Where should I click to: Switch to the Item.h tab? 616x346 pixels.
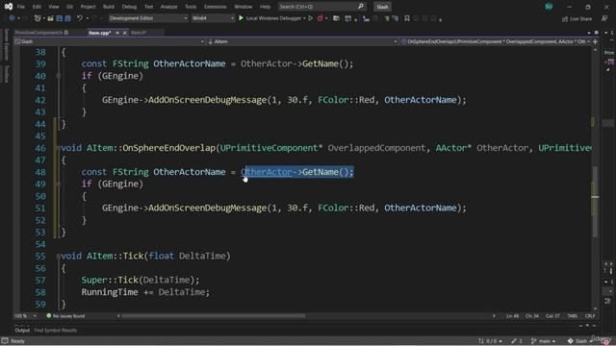(139, 33)
